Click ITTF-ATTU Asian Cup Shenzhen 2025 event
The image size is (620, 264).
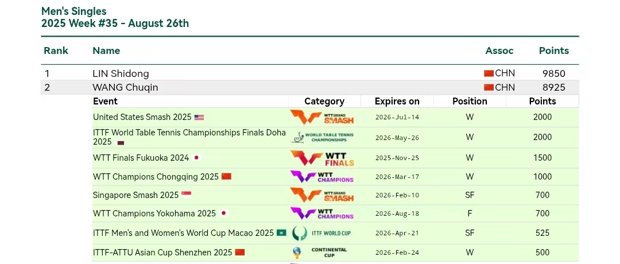[x=162, y=252]
